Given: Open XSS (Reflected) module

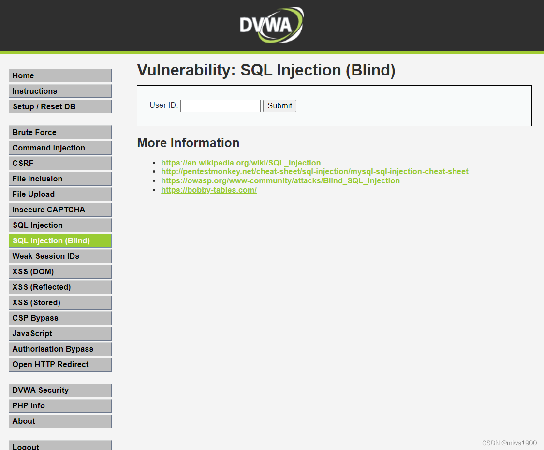Looking at the screenshot, I should [x=60, y=287].
